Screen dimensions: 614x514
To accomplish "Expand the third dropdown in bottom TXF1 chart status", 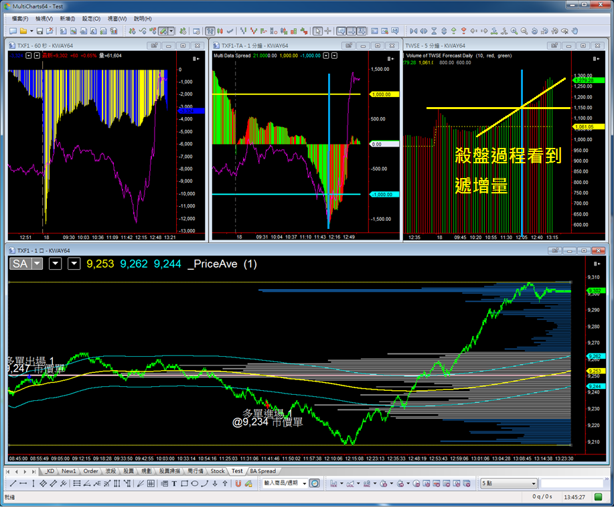I will pyautogui.click(x=74, y=264).
